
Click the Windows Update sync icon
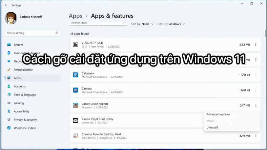(9, 128)
